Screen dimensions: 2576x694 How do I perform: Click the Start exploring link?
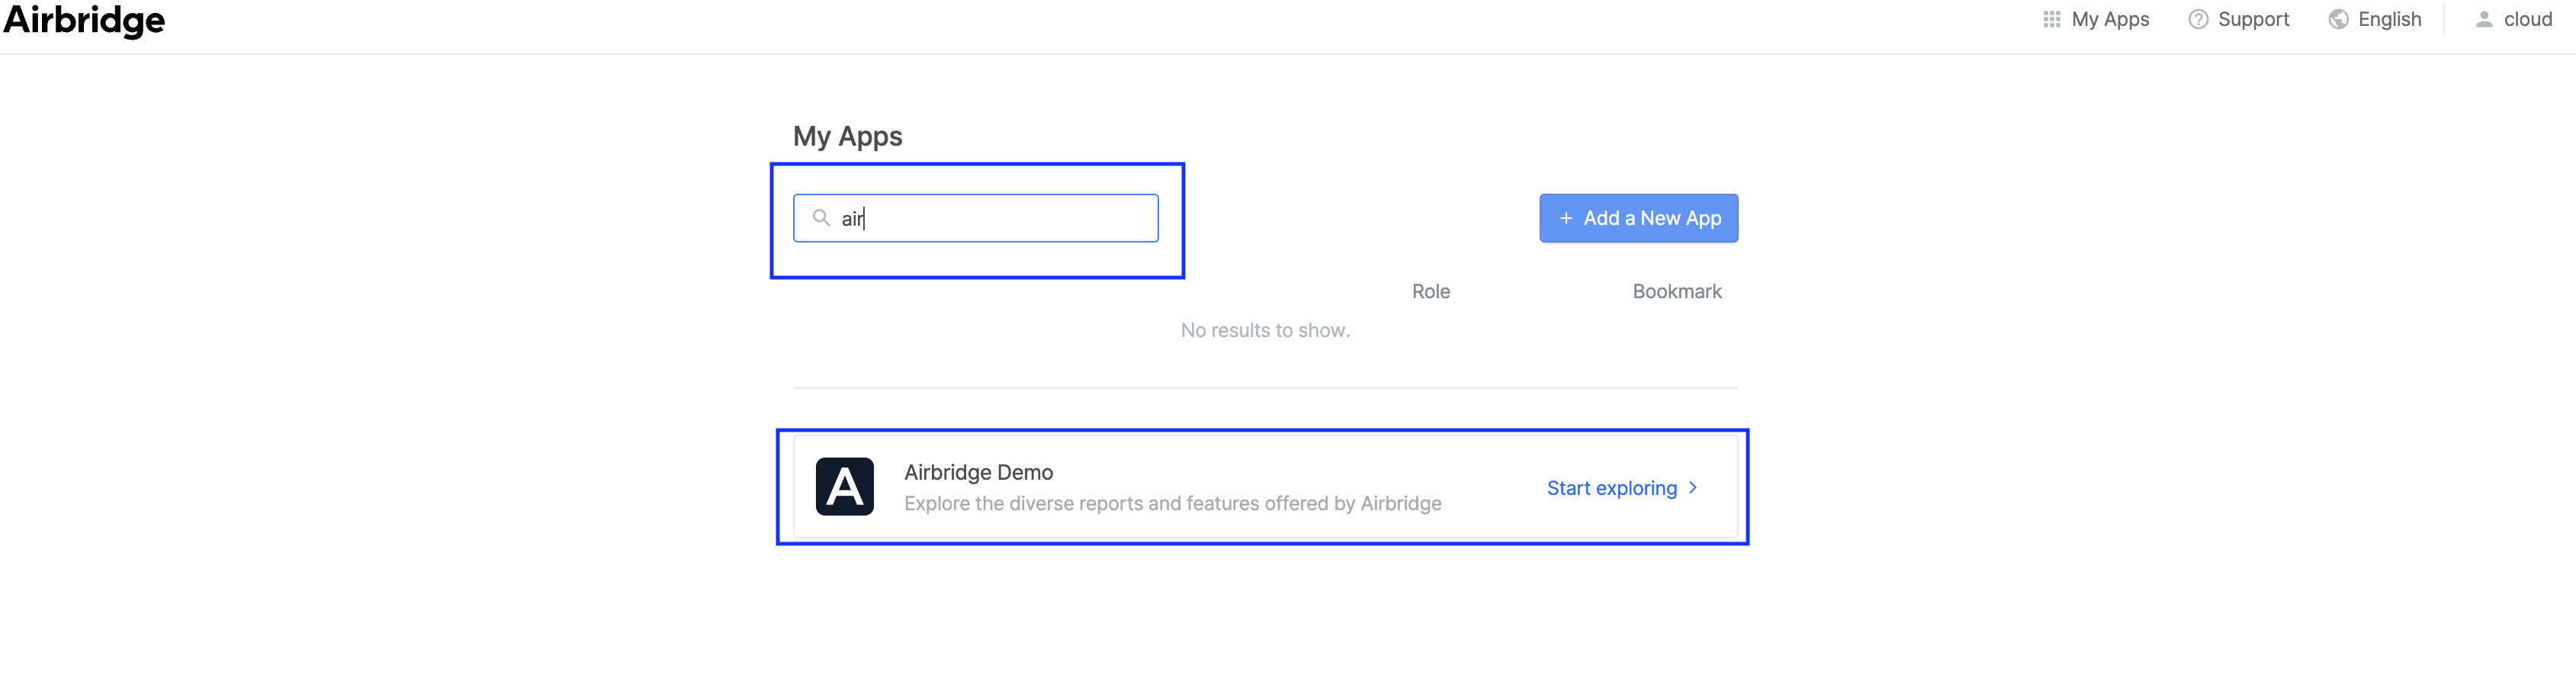pyautogui.click(x=1622, y=488)
